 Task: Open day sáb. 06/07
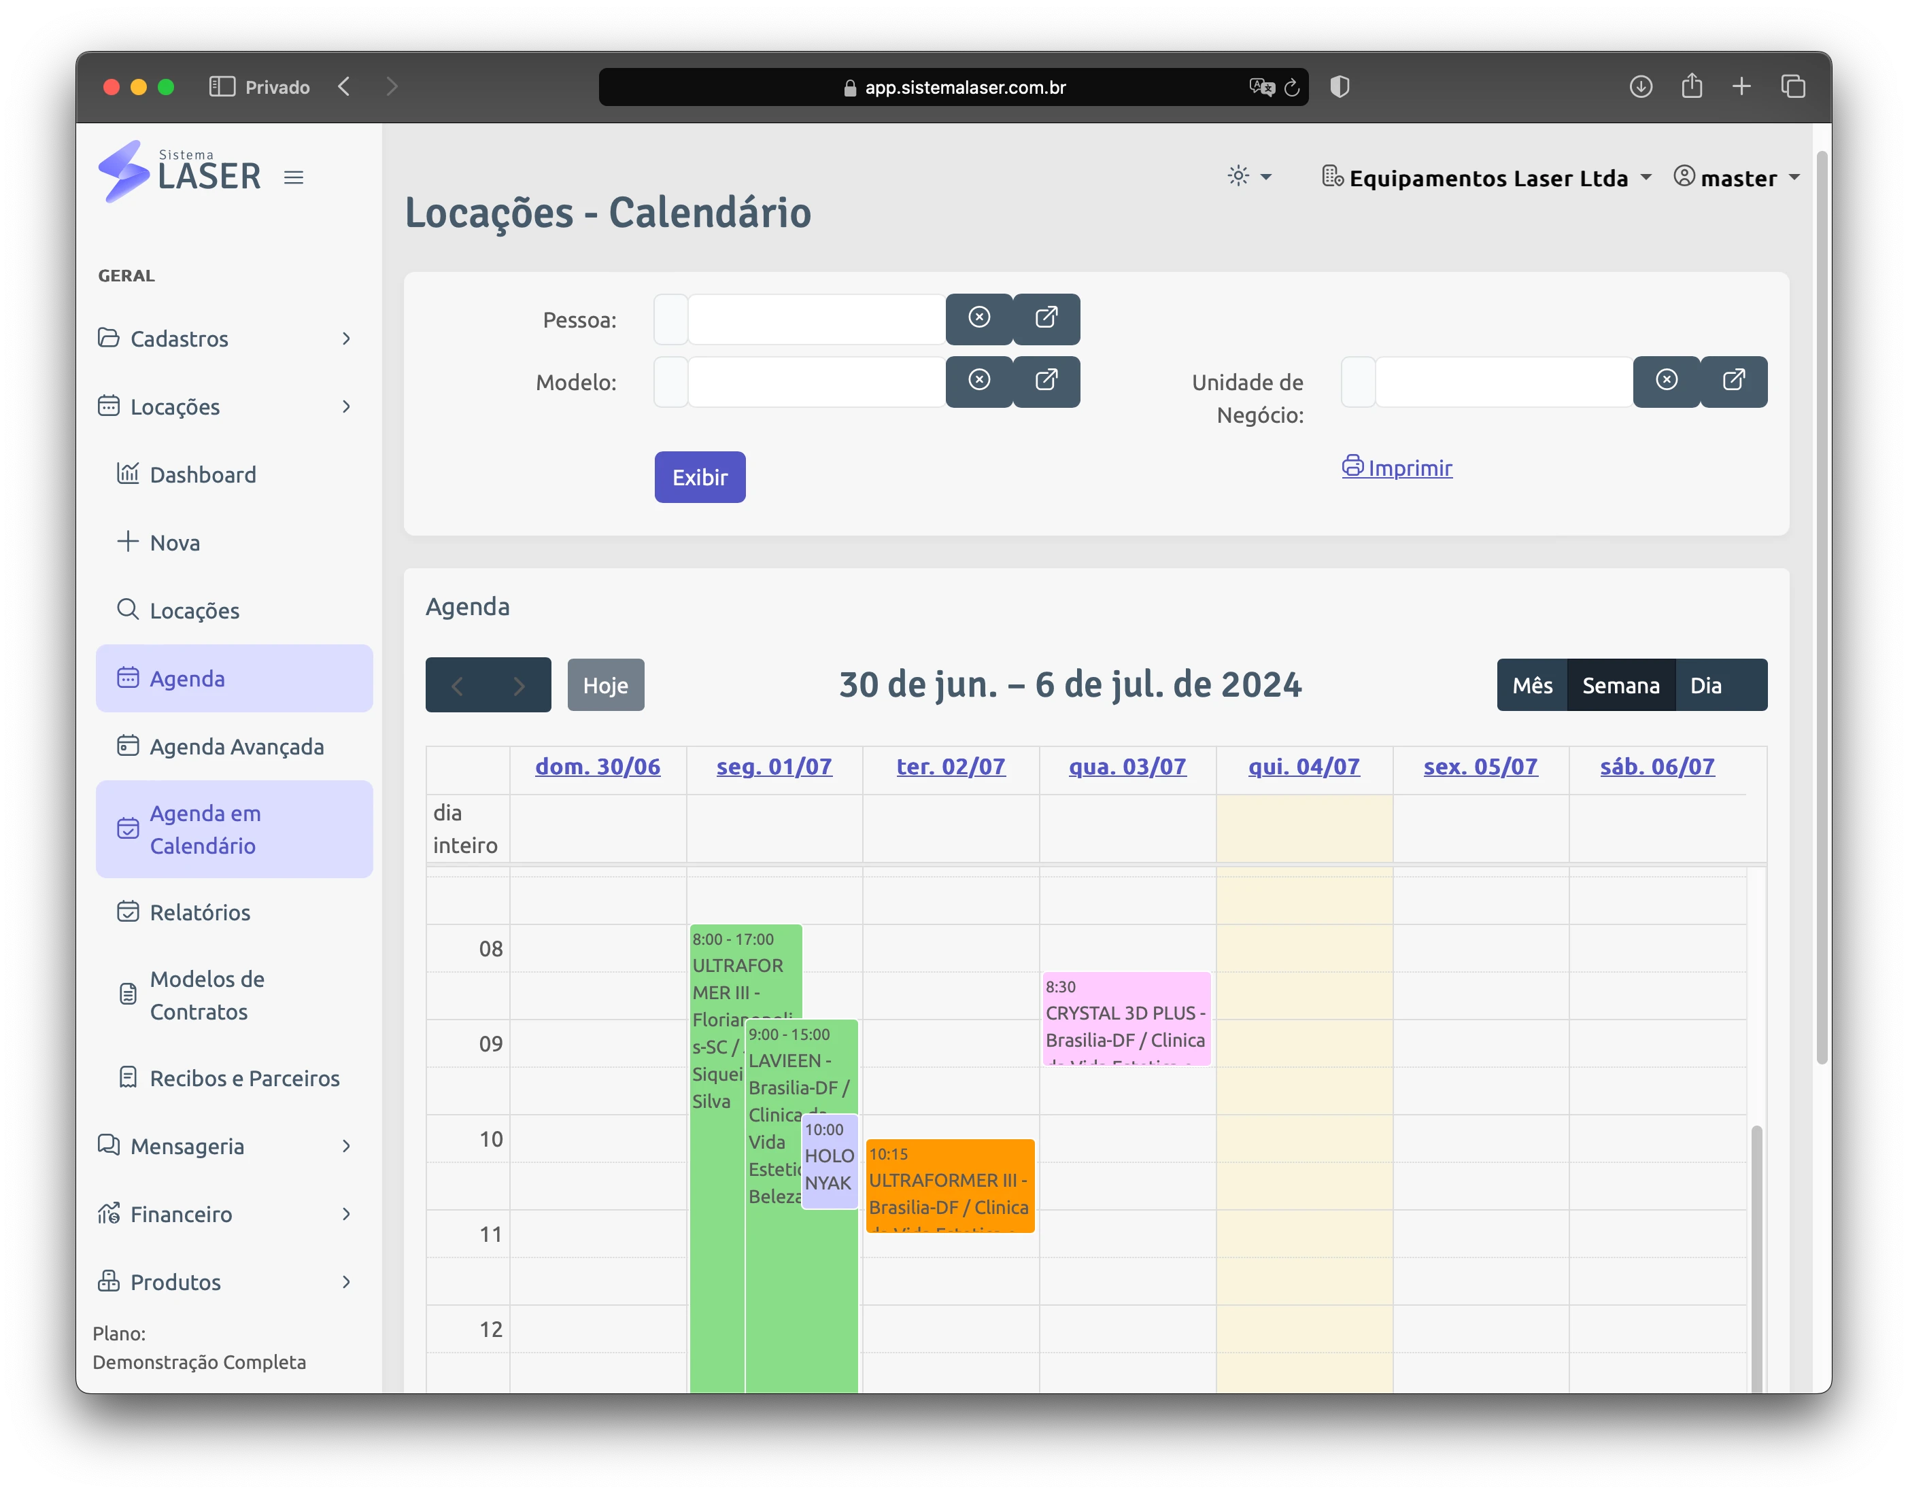1657,766
